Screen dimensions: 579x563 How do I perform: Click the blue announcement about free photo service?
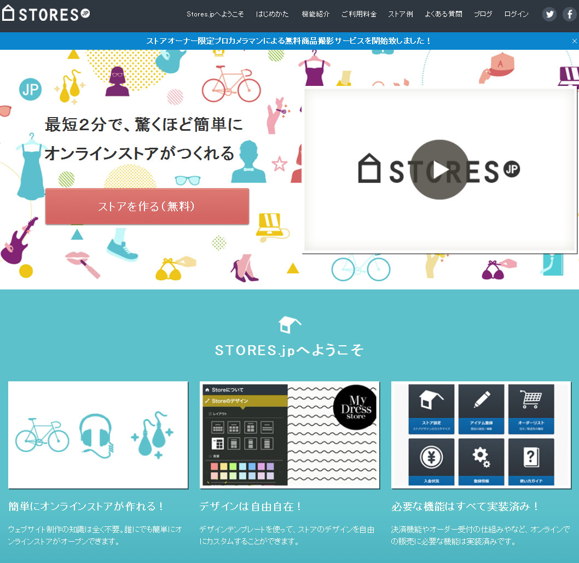[x=288, y=41]
